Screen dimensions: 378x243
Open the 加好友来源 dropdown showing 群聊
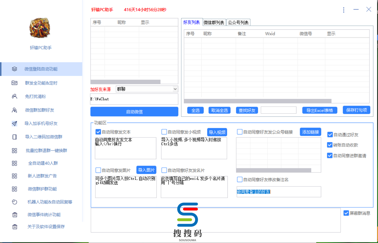(x=147, y=89)
